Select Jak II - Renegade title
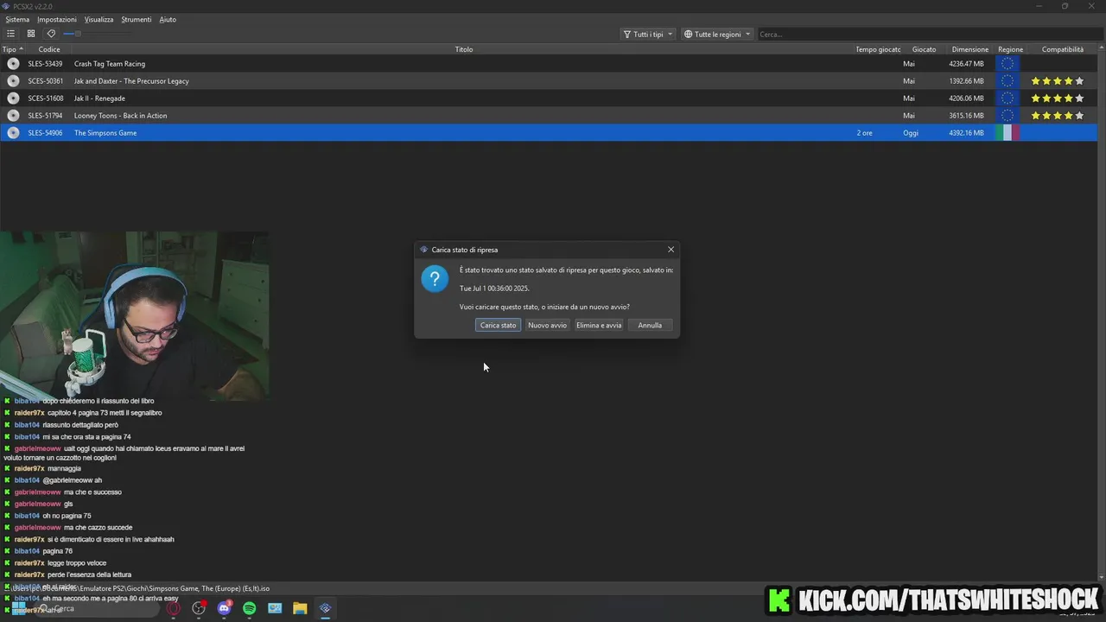The image size is (1106, 622). coord(99,98)
